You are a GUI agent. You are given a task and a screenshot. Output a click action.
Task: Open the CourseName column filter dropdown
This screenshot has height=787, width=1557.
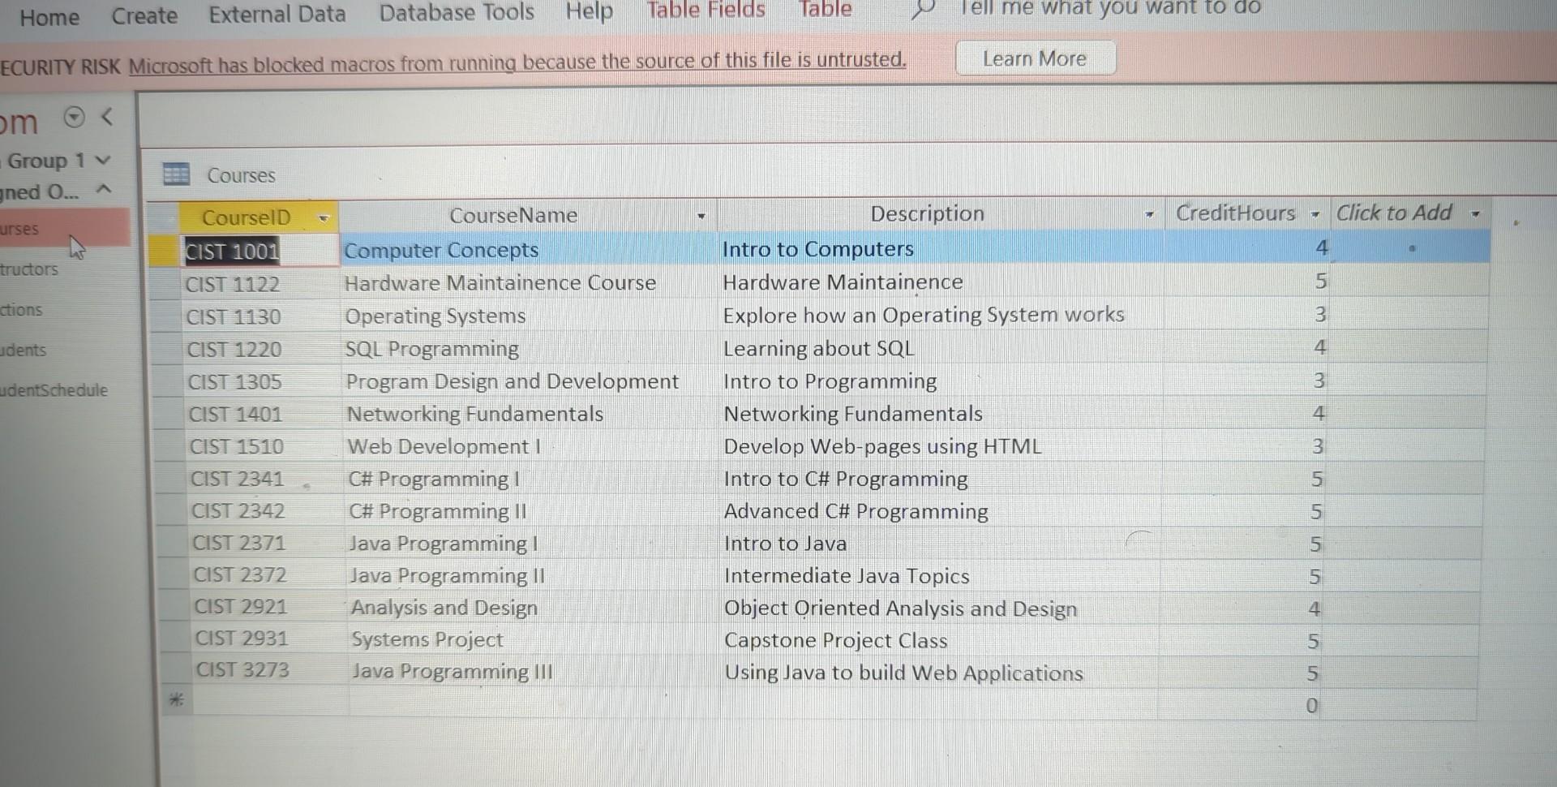701,217
